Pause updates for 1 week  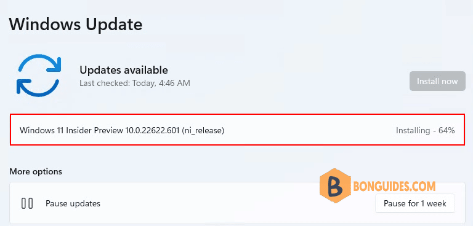(414, 203)
